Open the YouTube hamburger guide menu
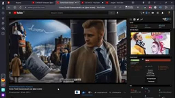Screen dimensions: 175x98 (x=10, y=13)
